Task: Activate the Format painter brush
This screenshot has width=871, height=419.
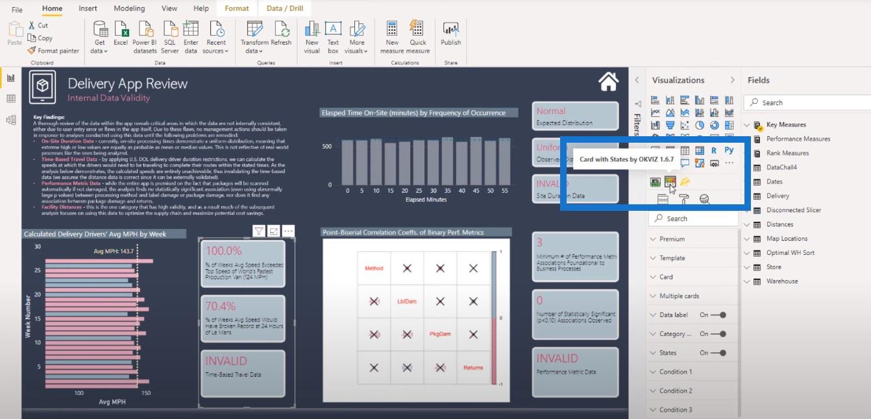Action: click(32, 51)
